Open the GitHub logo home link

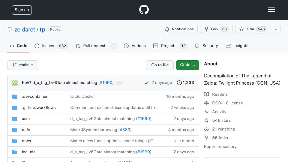144,10
